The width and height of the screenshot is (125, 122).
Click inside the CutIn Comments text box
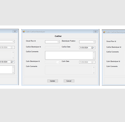(70, 70)
